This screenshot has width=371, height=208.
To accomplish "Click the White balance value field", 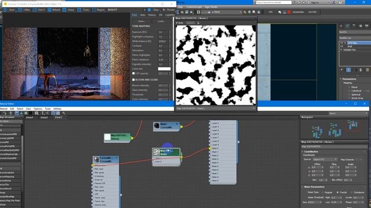I will 163,41.
